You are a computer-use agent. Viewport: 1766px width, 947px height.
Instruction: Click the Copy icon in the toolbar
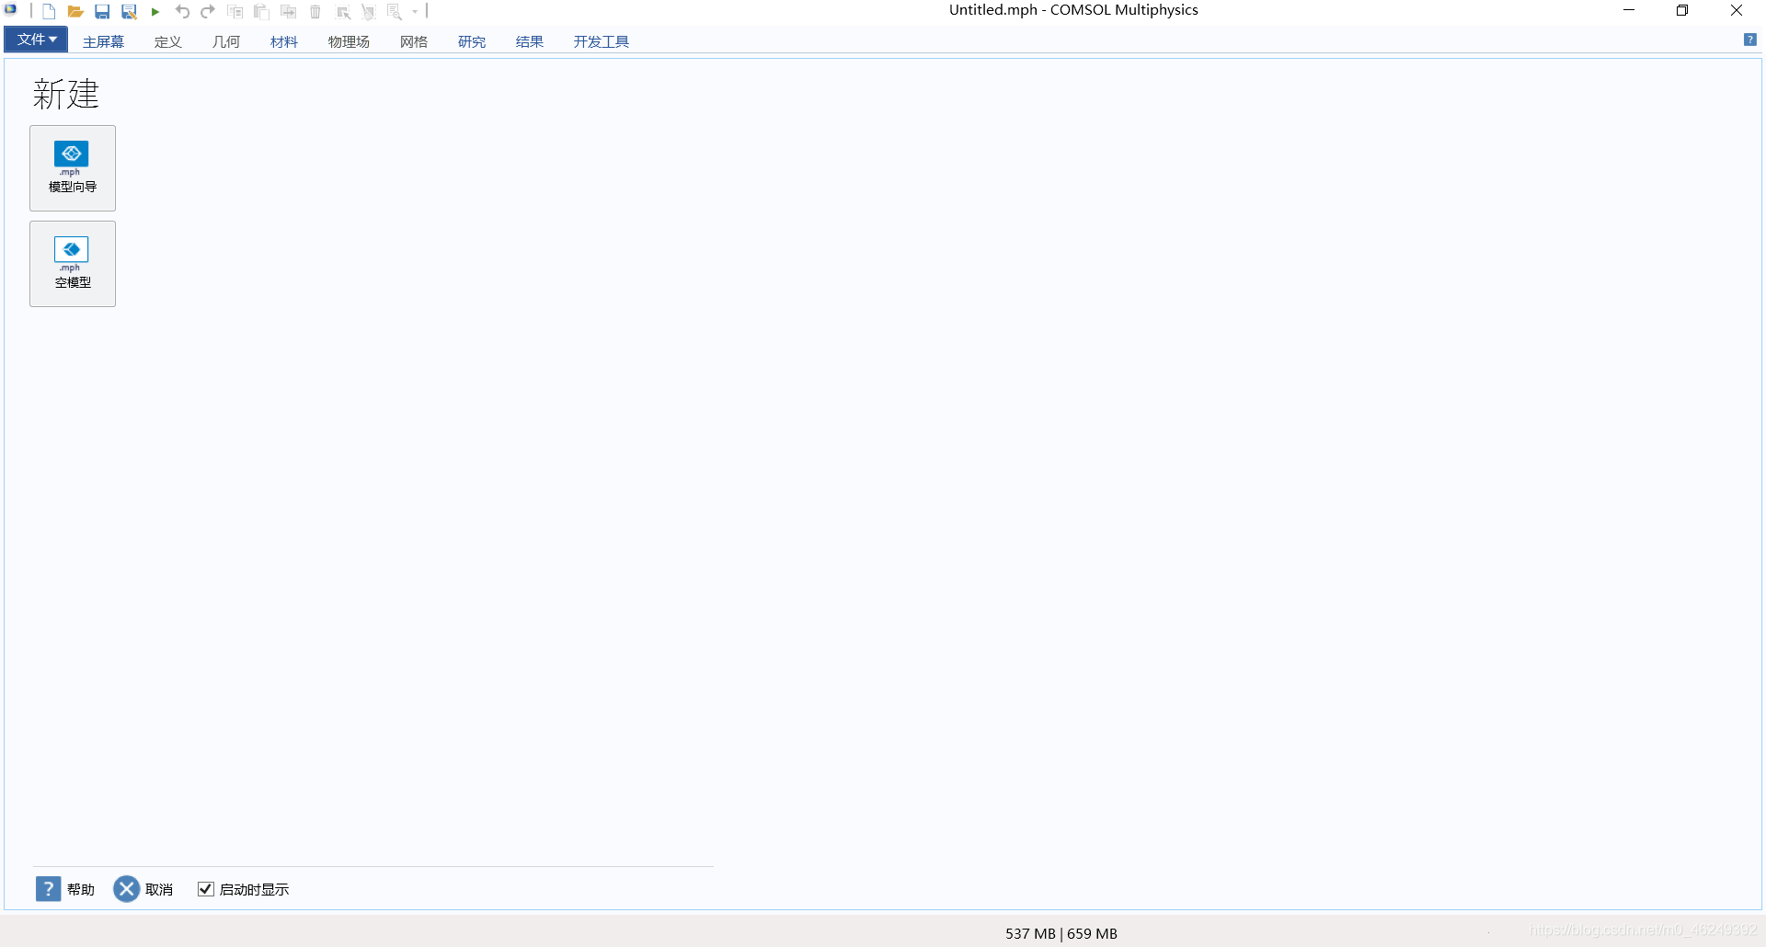[x=235, y=11]
